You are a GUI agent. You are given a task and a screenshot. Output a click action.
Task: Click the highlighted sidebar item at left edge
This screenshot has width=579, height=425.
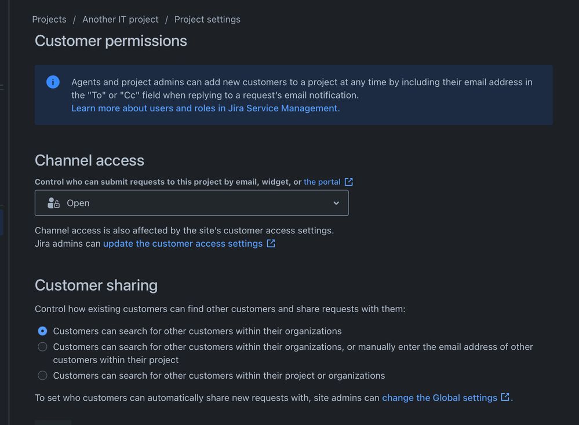(2, 223)
